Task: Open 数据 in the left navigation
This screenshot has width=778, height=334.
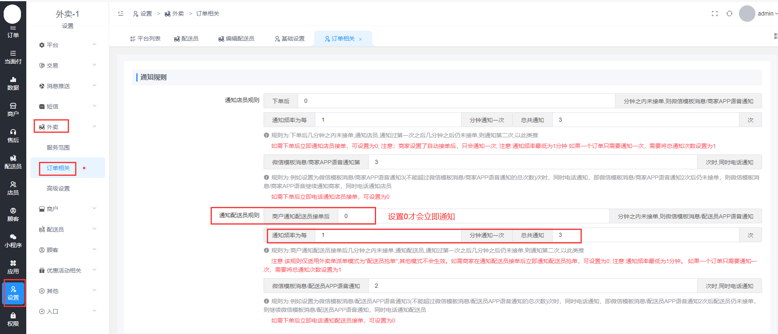Action: pyautogui.click(x=13, y=83)
